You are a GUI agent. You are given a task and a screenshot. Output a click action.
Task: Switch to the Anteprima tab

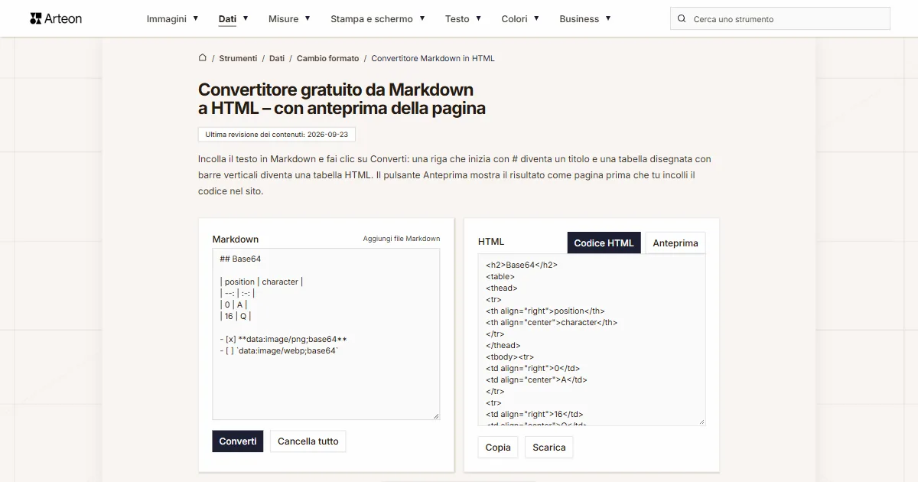[x=675, y=243]
